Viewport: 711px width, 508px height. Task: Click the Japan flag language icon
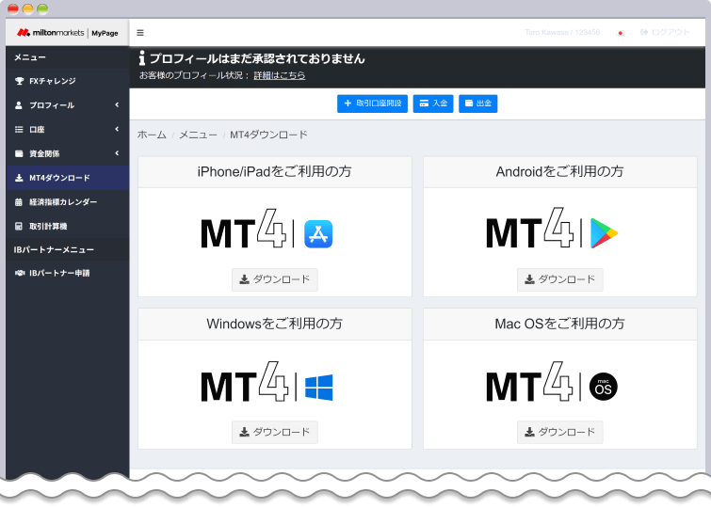622,33
